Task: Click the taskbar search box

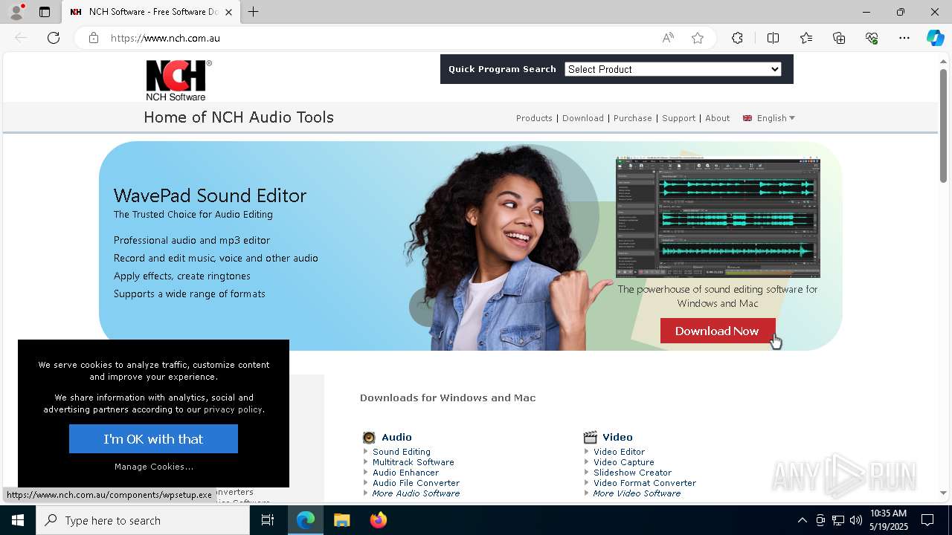Action: click(143, 520)
